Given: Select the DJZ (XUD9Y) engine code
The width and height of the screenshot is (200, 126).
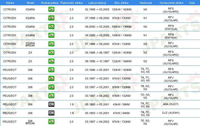Looking at the screenshot, I should [171, 113].
